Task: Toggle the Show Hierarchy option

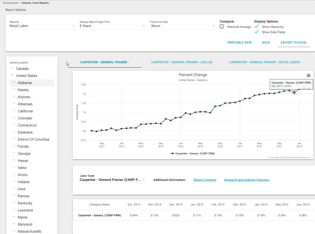Action: pyautogui.click(x=257, y=27)
